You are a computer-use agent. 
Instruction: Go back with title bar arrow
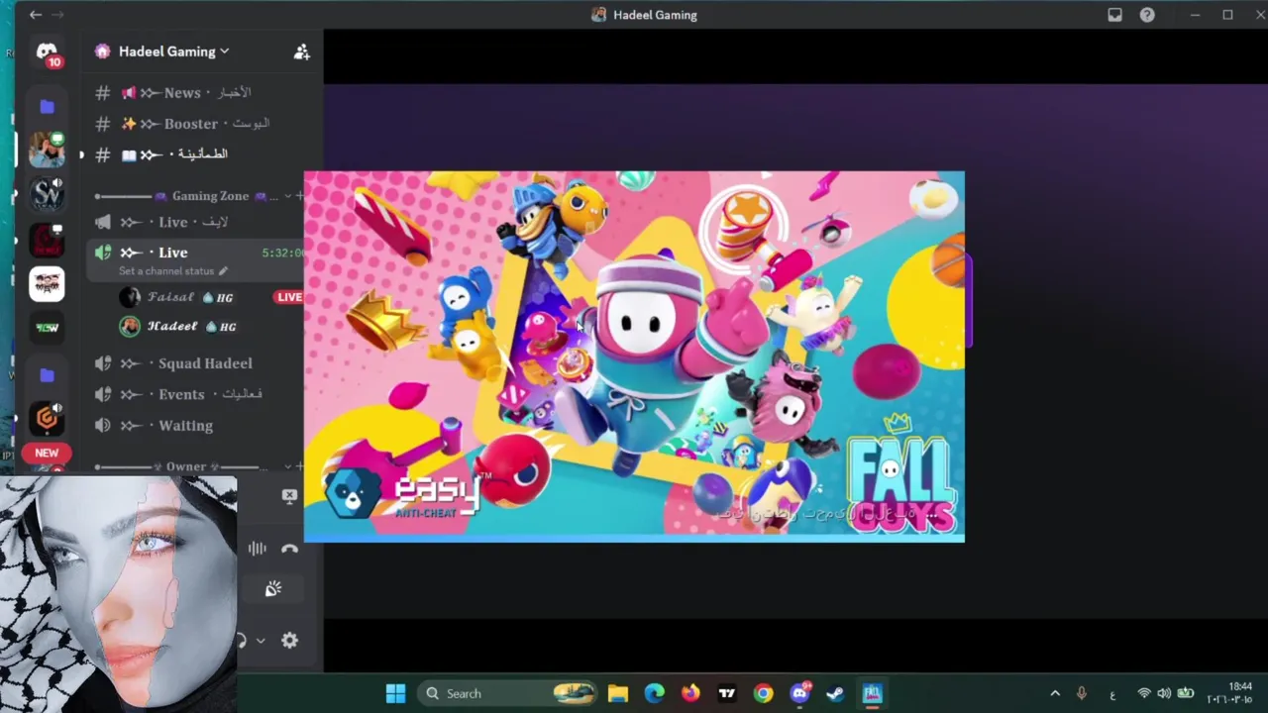click(36, 15)
